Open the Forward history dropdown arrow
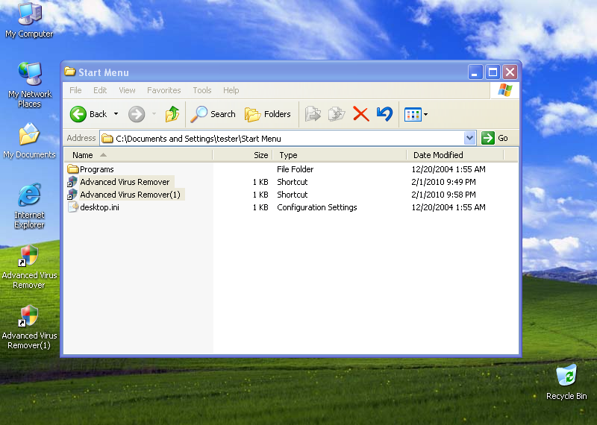This screenshot has width=597, height=425. [154, 114]
